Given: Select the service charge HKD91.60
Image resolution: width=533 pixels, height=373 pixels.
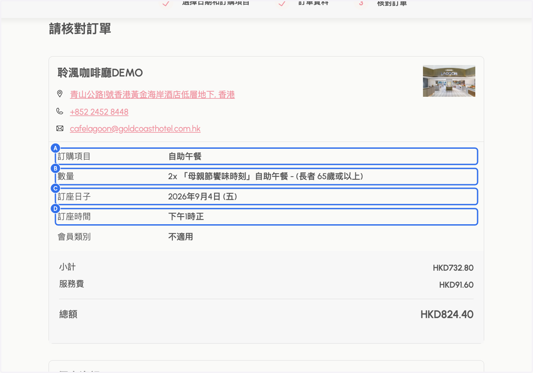Looking at the screenshot, I should [x=456, y=285].
